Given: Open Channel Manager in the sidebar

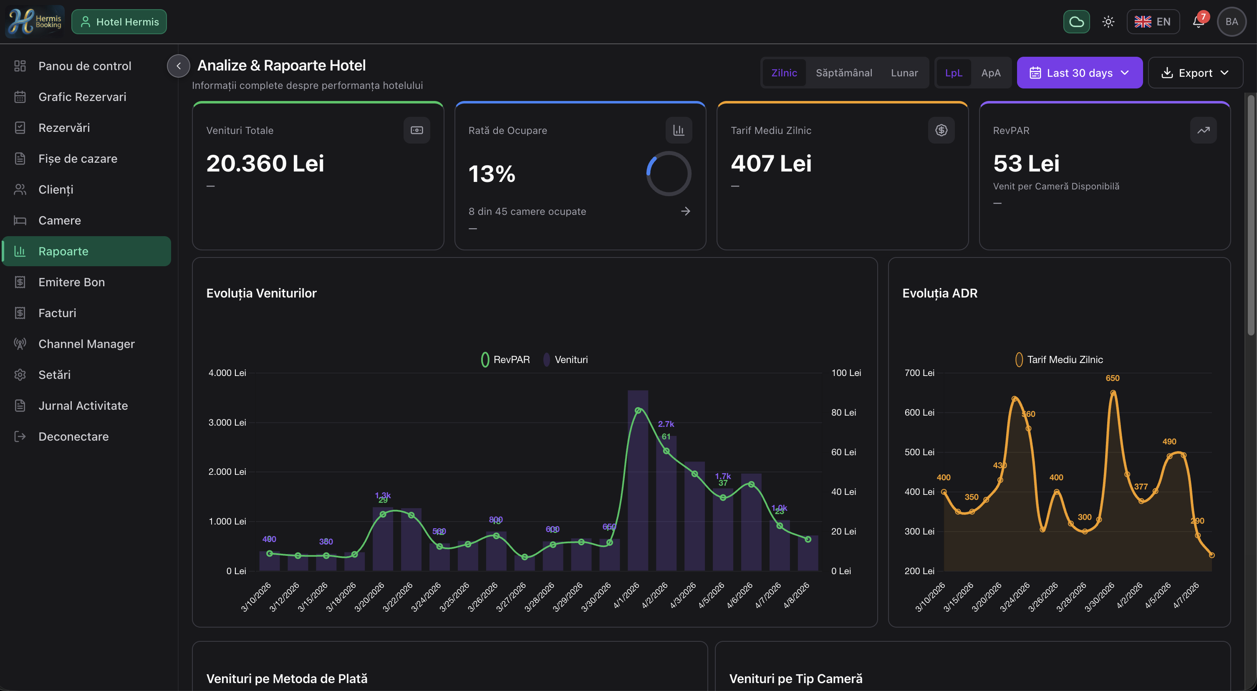Looking at the screenshot, I should click(86, 344).
